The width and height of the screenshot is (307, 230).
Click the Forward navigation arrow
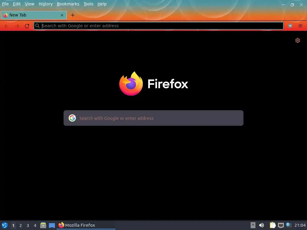(x=17, y=26)
